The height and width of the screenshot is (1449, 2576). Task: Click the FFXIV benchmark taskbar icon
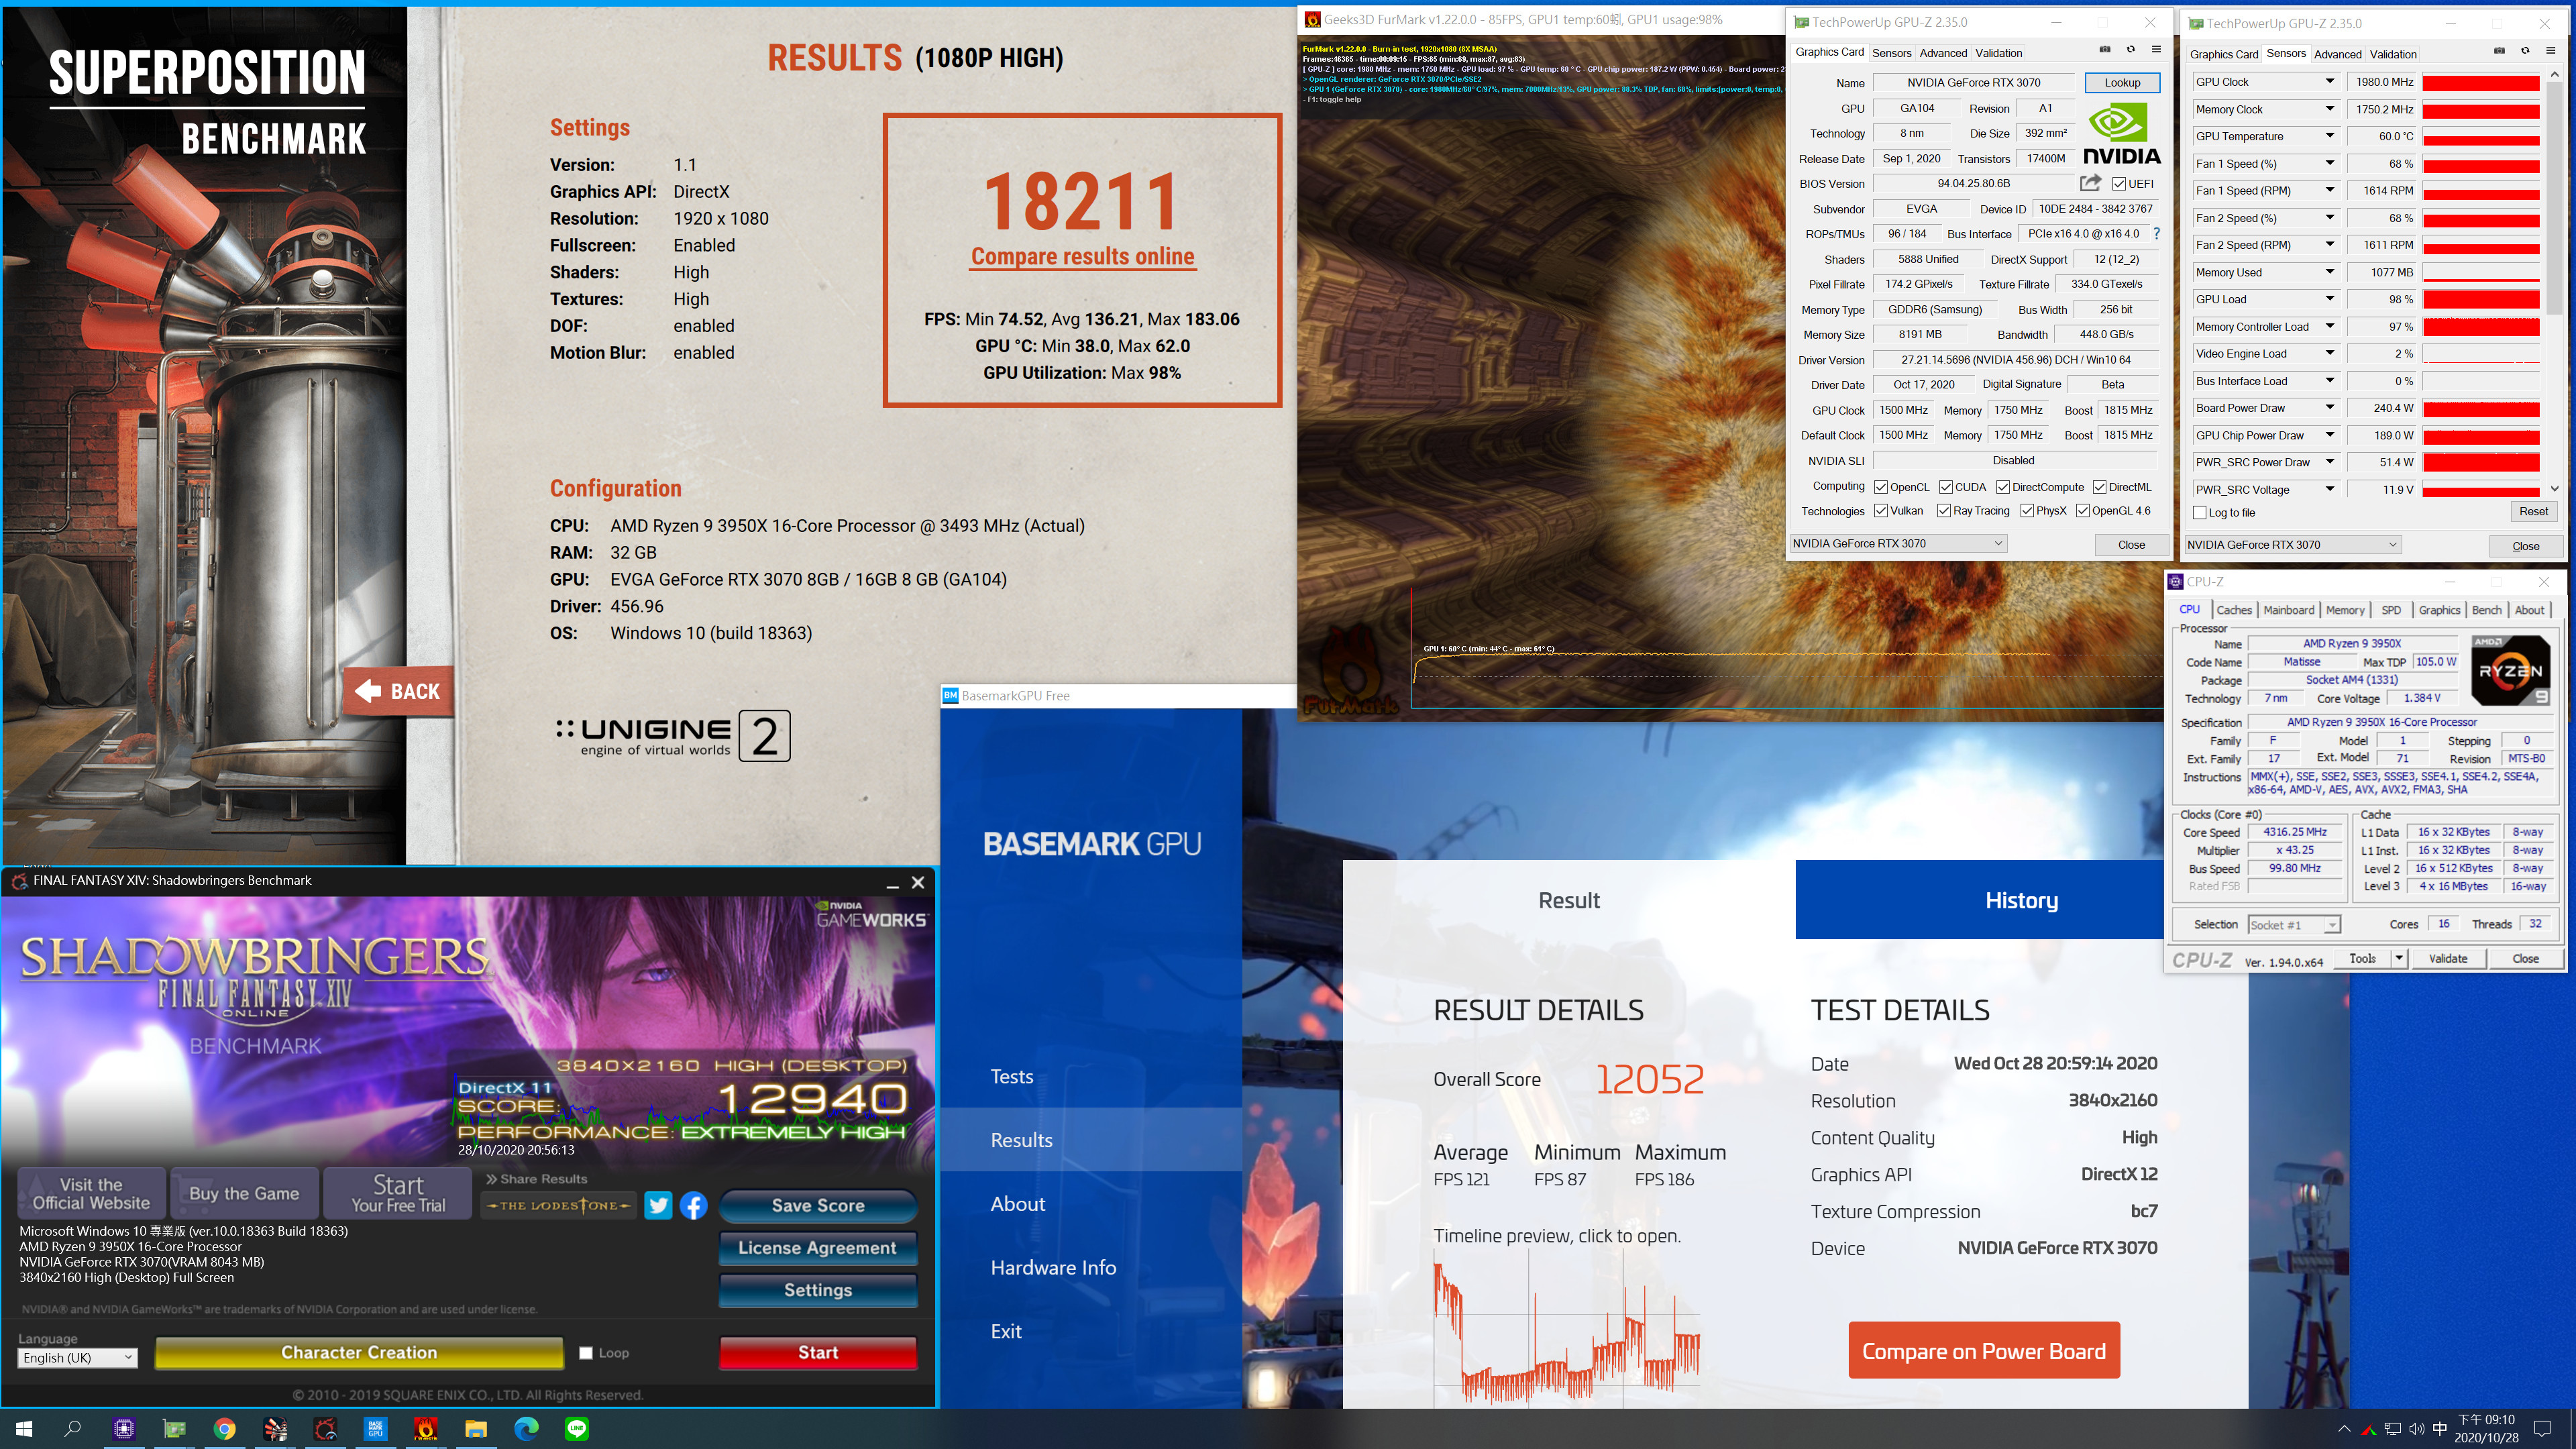(325, 1429)
